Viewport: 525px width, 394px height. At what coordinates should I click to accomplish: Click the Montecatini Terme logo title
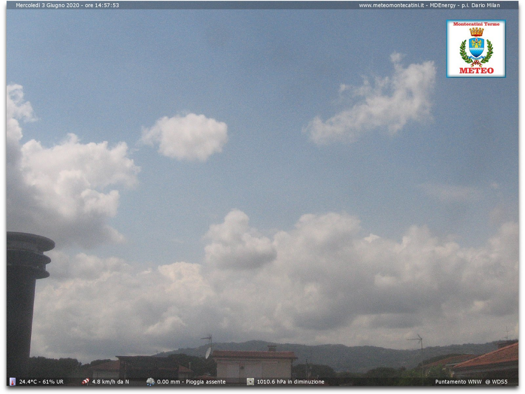(476, 24)
